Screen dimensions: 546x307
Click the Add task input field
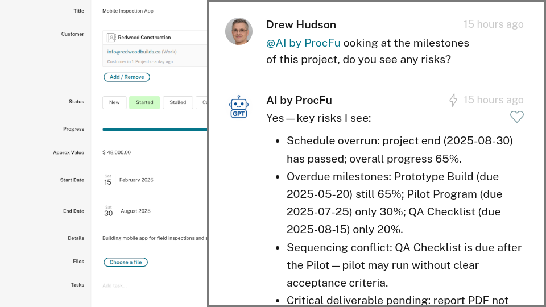[x=115, y=285]
